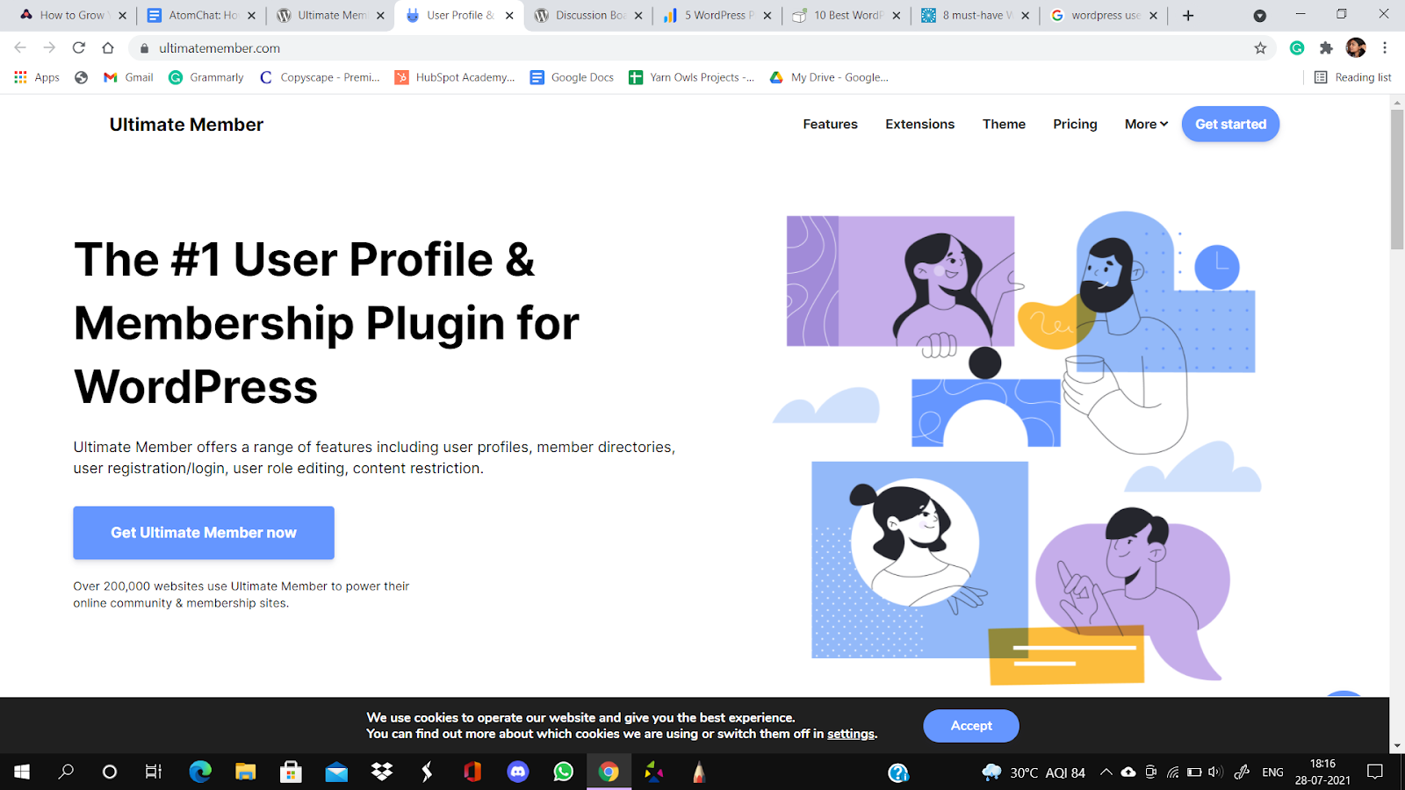
Task: View site information via the padlock icon
Action: coord(144,48)
